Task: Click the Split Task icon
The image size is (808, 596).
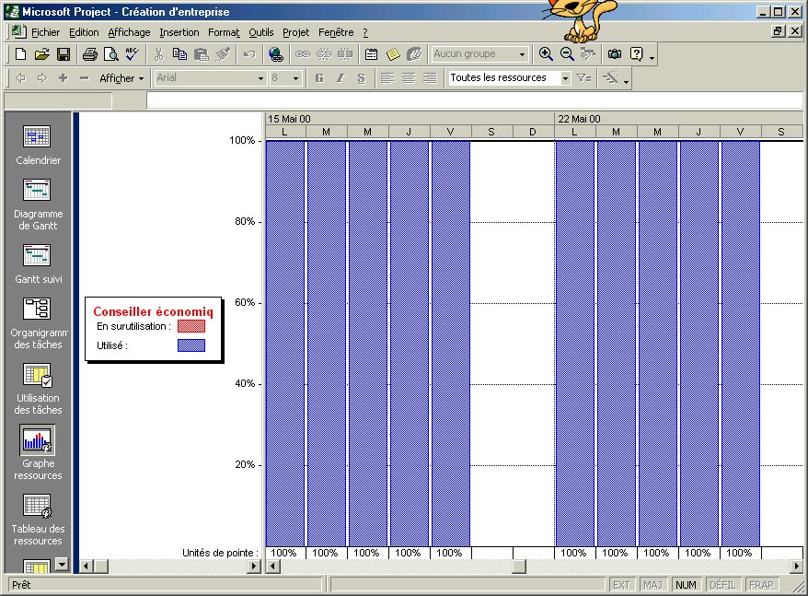Action: pos(345,54)
